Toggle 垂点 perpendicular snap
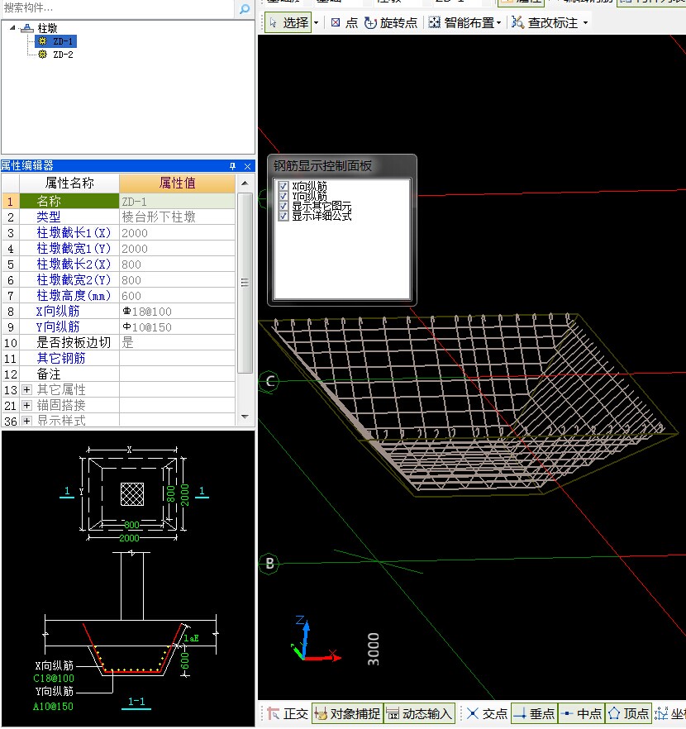This screenshot has height=729, width=686. click(x=533, y=713)
